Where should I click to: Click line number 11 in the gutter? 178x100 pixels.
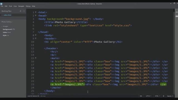[33, 45]
